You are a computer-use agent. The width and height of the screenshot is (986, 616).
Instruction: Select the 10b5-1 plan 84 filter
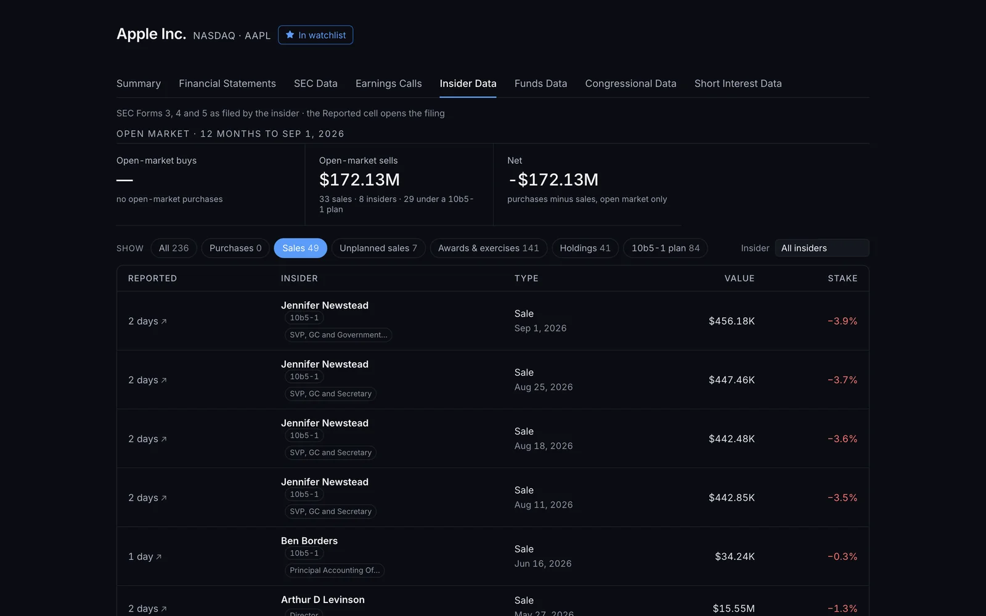coord(666,248)
